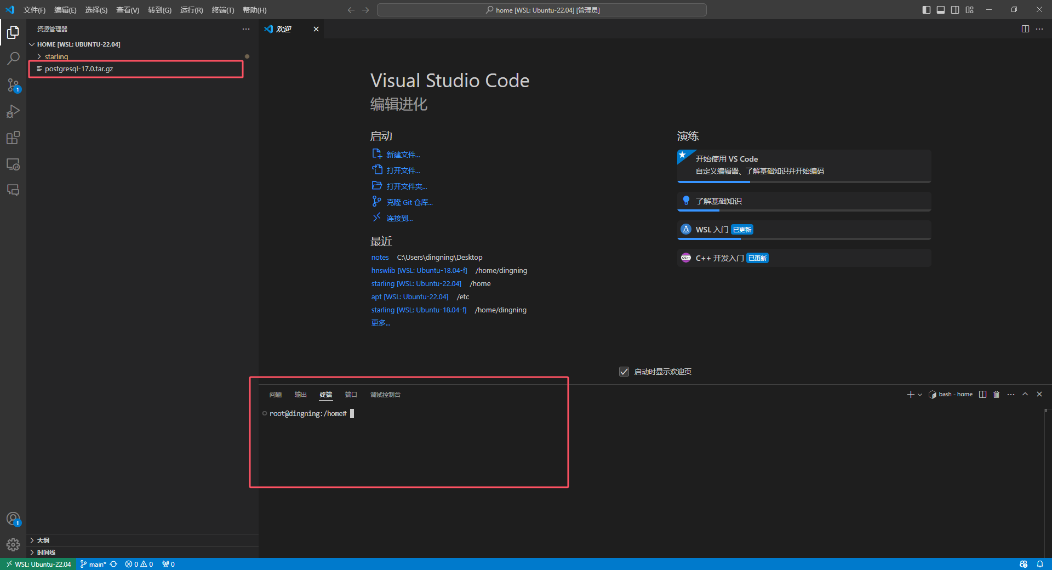1052x570 pixels.
Task: Toggle primary side bar layout icon
Action: 927,10
